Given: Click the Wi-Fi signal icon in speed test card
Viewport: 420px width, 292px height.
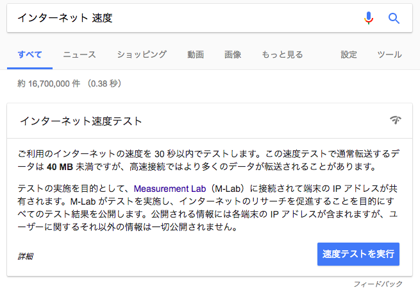Looking at the screenshot, I should (x=396, y=120).
